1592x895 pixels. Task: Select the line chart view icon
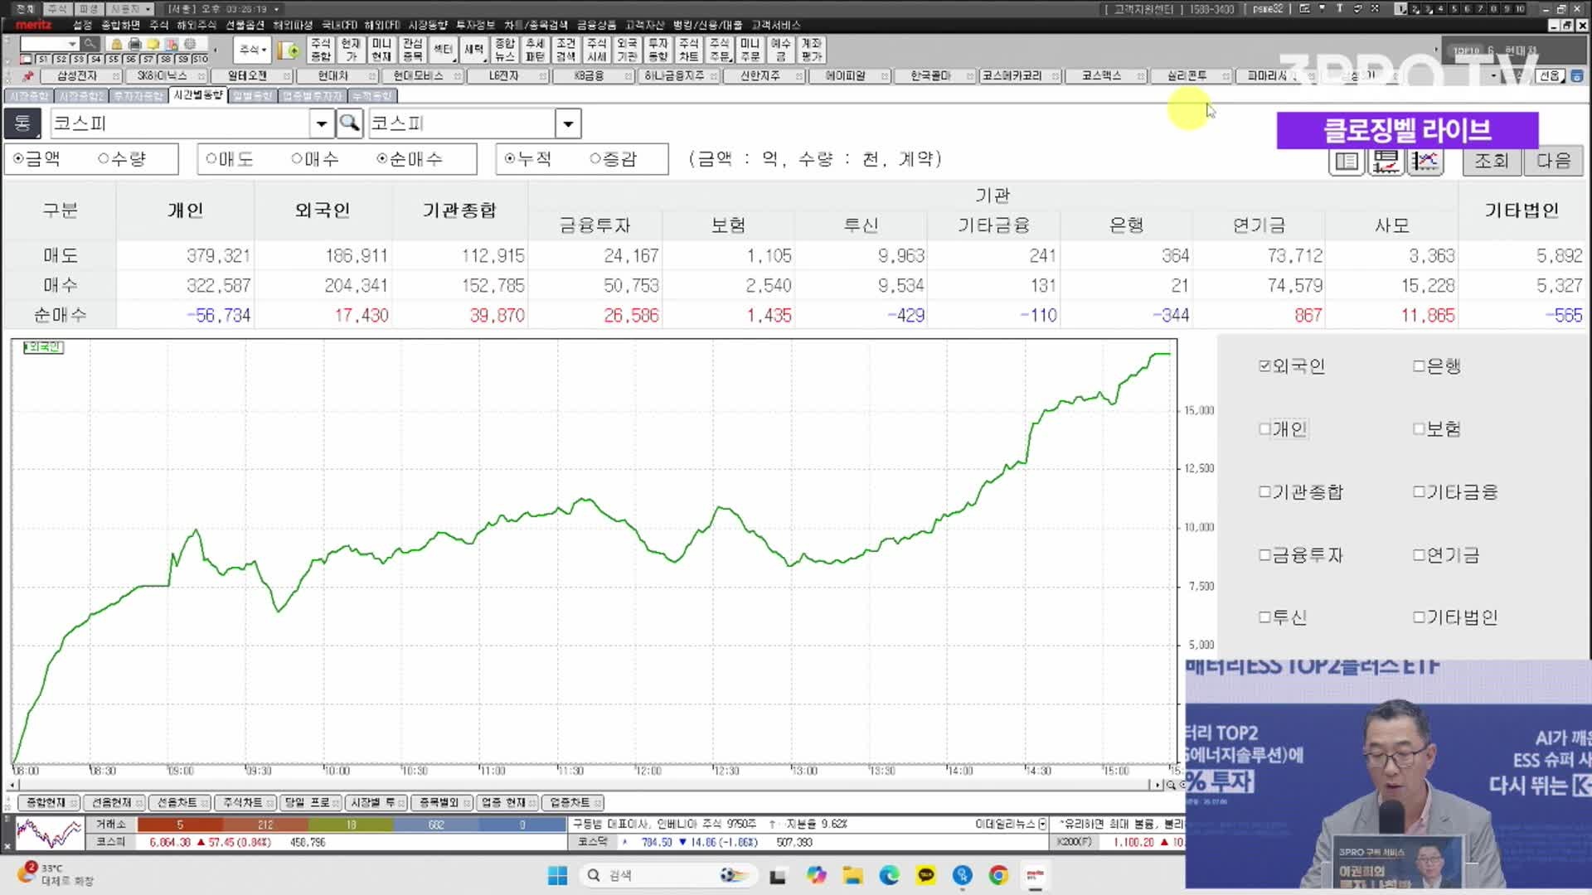[1425, 161]
